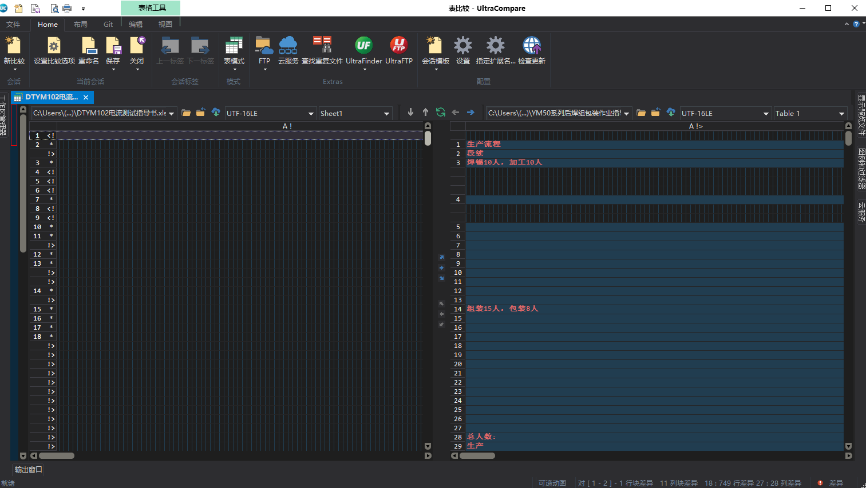Open file browser for left pane
Viewport: 866px width, 488px height.
[x=186, y=113]
